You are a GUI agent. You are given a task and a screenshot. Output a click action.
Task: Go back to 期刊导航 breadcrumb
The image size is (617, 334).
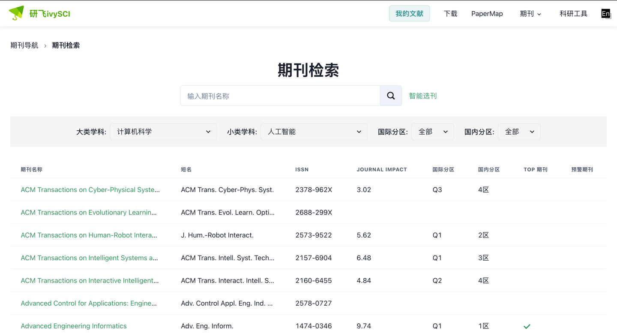24,45
